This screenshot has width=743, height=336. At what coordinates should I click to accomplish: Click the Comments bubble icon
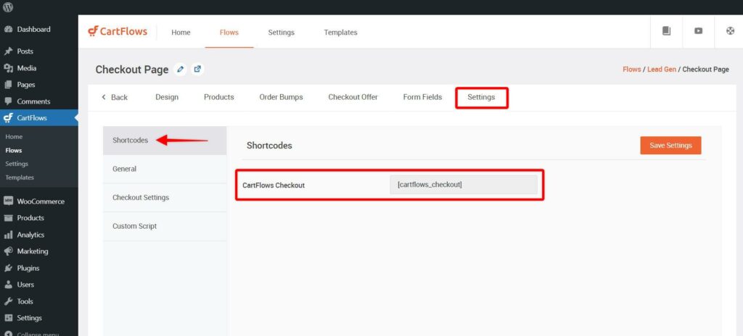[x=8, y=101]
